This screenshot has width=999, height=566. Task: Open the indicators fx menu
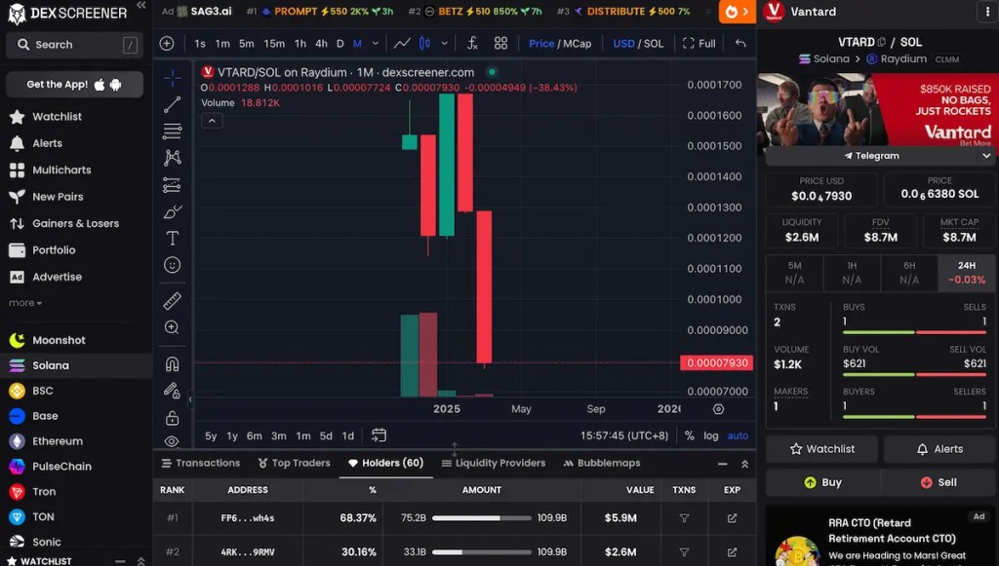coord(472,44)
